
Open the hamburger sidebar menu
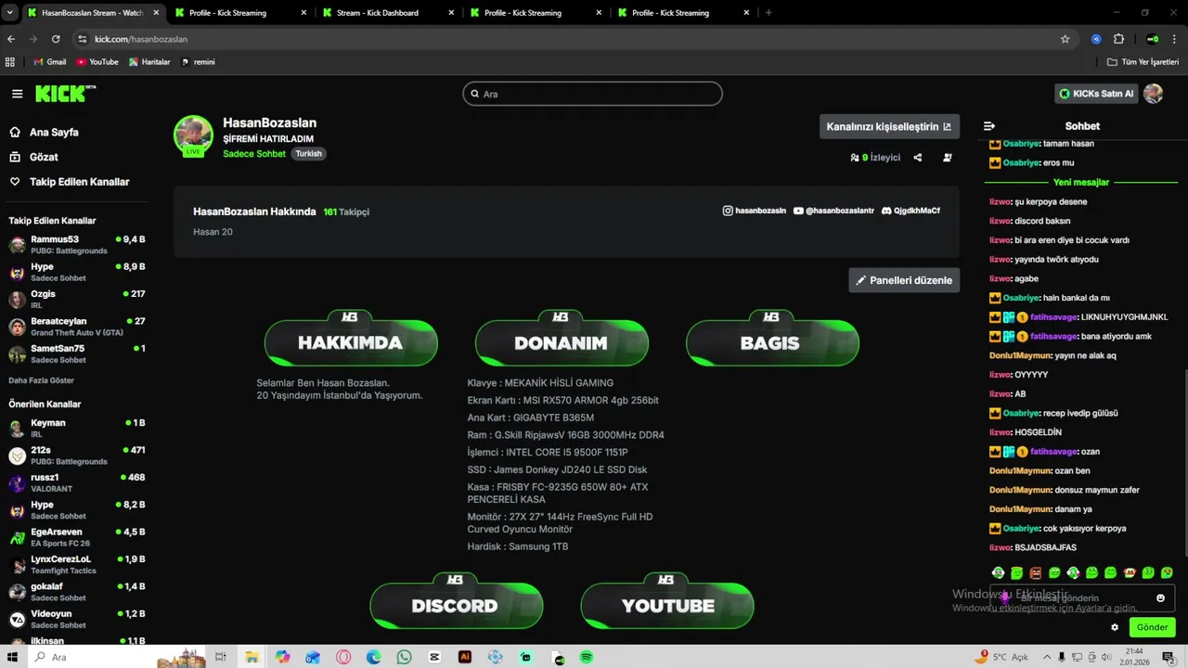point(17,94)
